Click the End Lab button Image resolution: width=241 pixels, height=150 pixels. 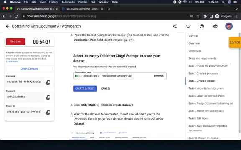click(15, 42)
